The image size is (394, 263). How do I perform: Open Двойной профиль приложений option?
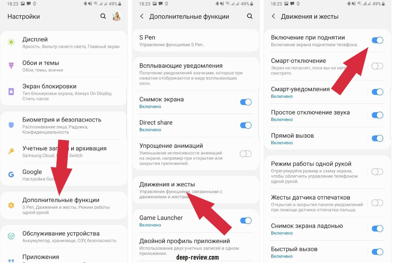coord(196,246)
